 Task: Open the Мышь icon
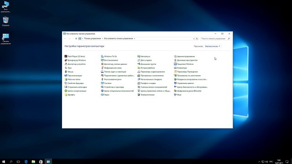coord(66,72)
